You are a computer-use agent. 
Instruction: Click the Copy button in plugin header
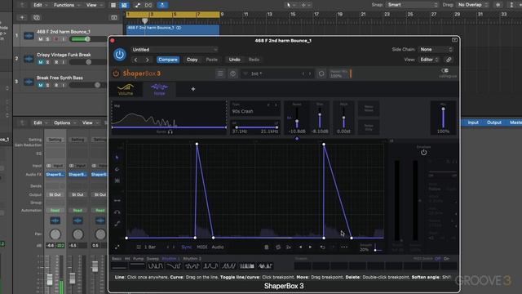pos(192,60)
